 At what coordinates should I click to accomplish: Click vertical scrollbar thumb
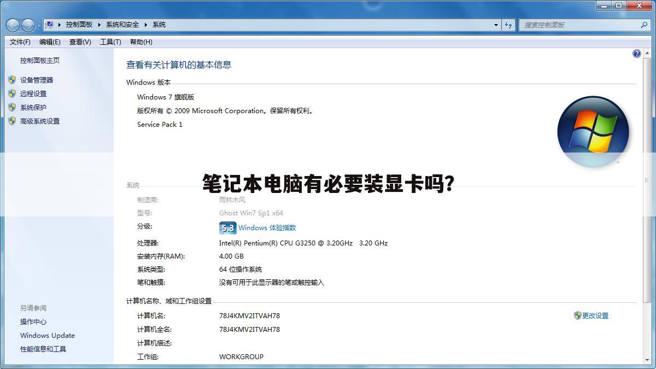point(647,180)
